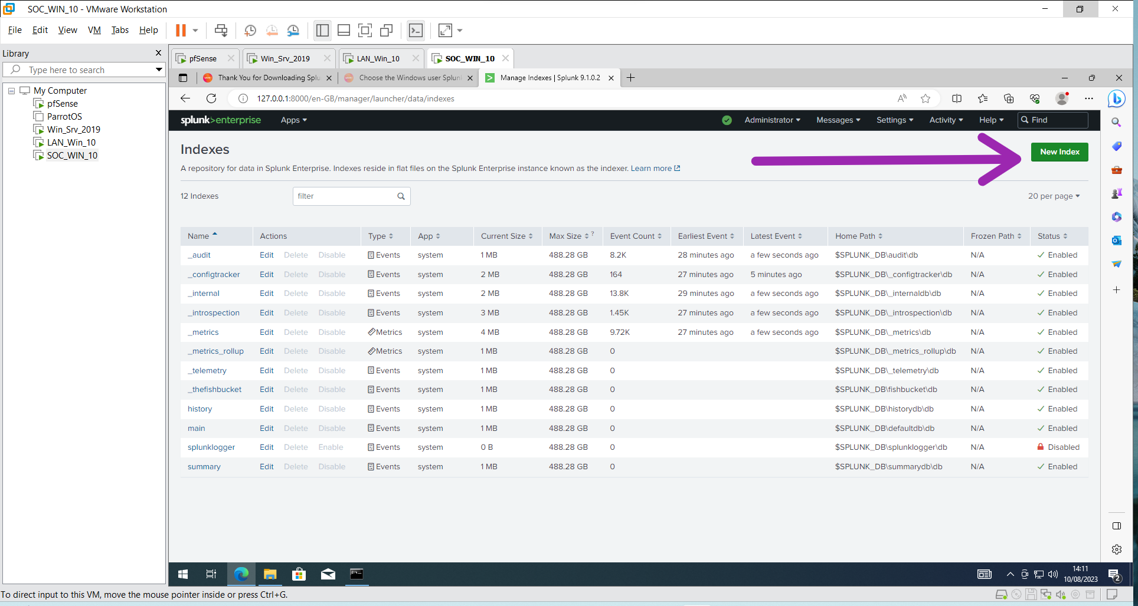Image resolution: width=1138 pixels, height=606 pixels.
Task: Click the Edge sidebar search icon
Action: (x=1116, y=122)
